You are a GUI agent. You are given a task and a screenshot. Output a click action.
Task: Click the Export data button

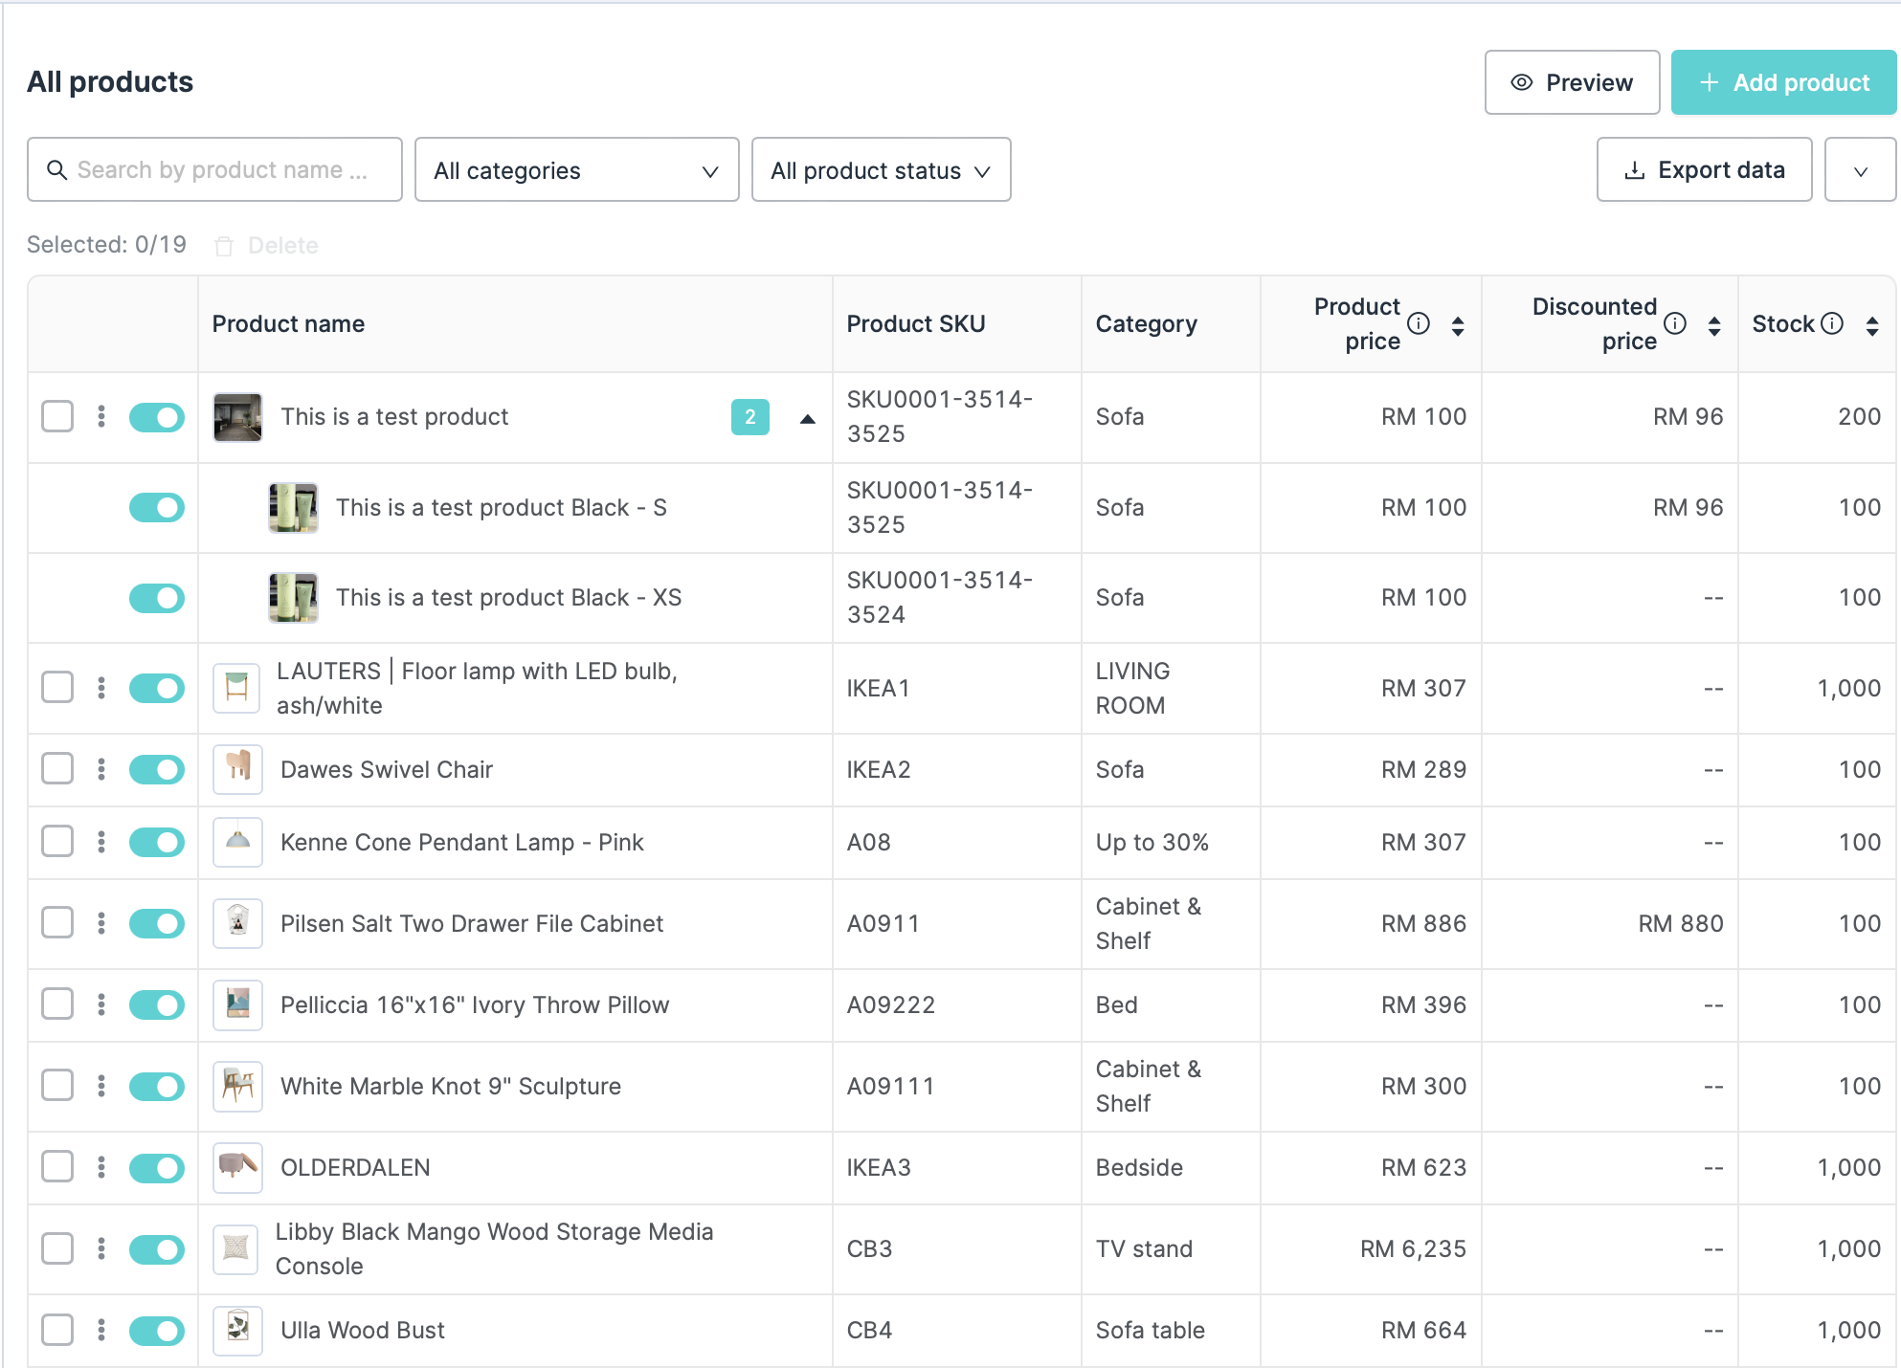click(1704, 170)
